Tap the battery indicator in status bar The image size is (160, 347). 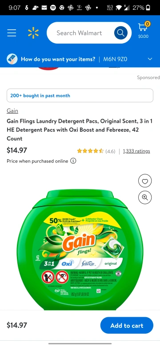(x=148, y=8)
